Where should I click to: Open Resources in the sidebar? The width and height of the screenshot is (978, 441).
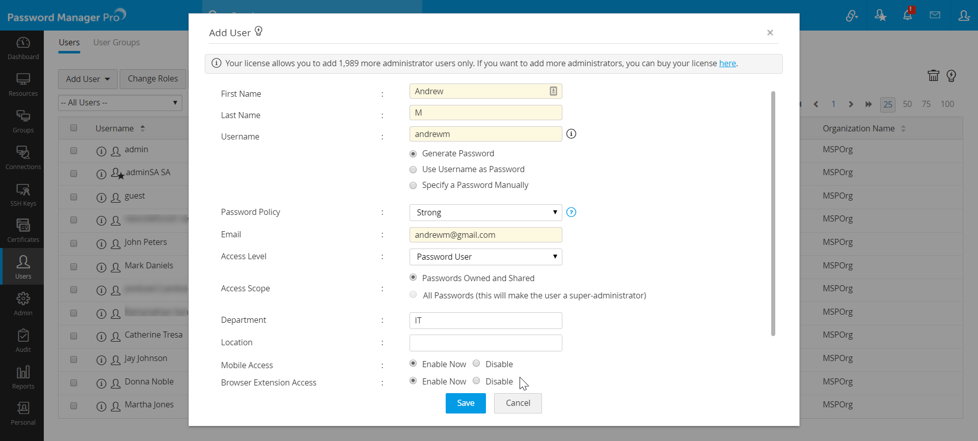[23, 85]
